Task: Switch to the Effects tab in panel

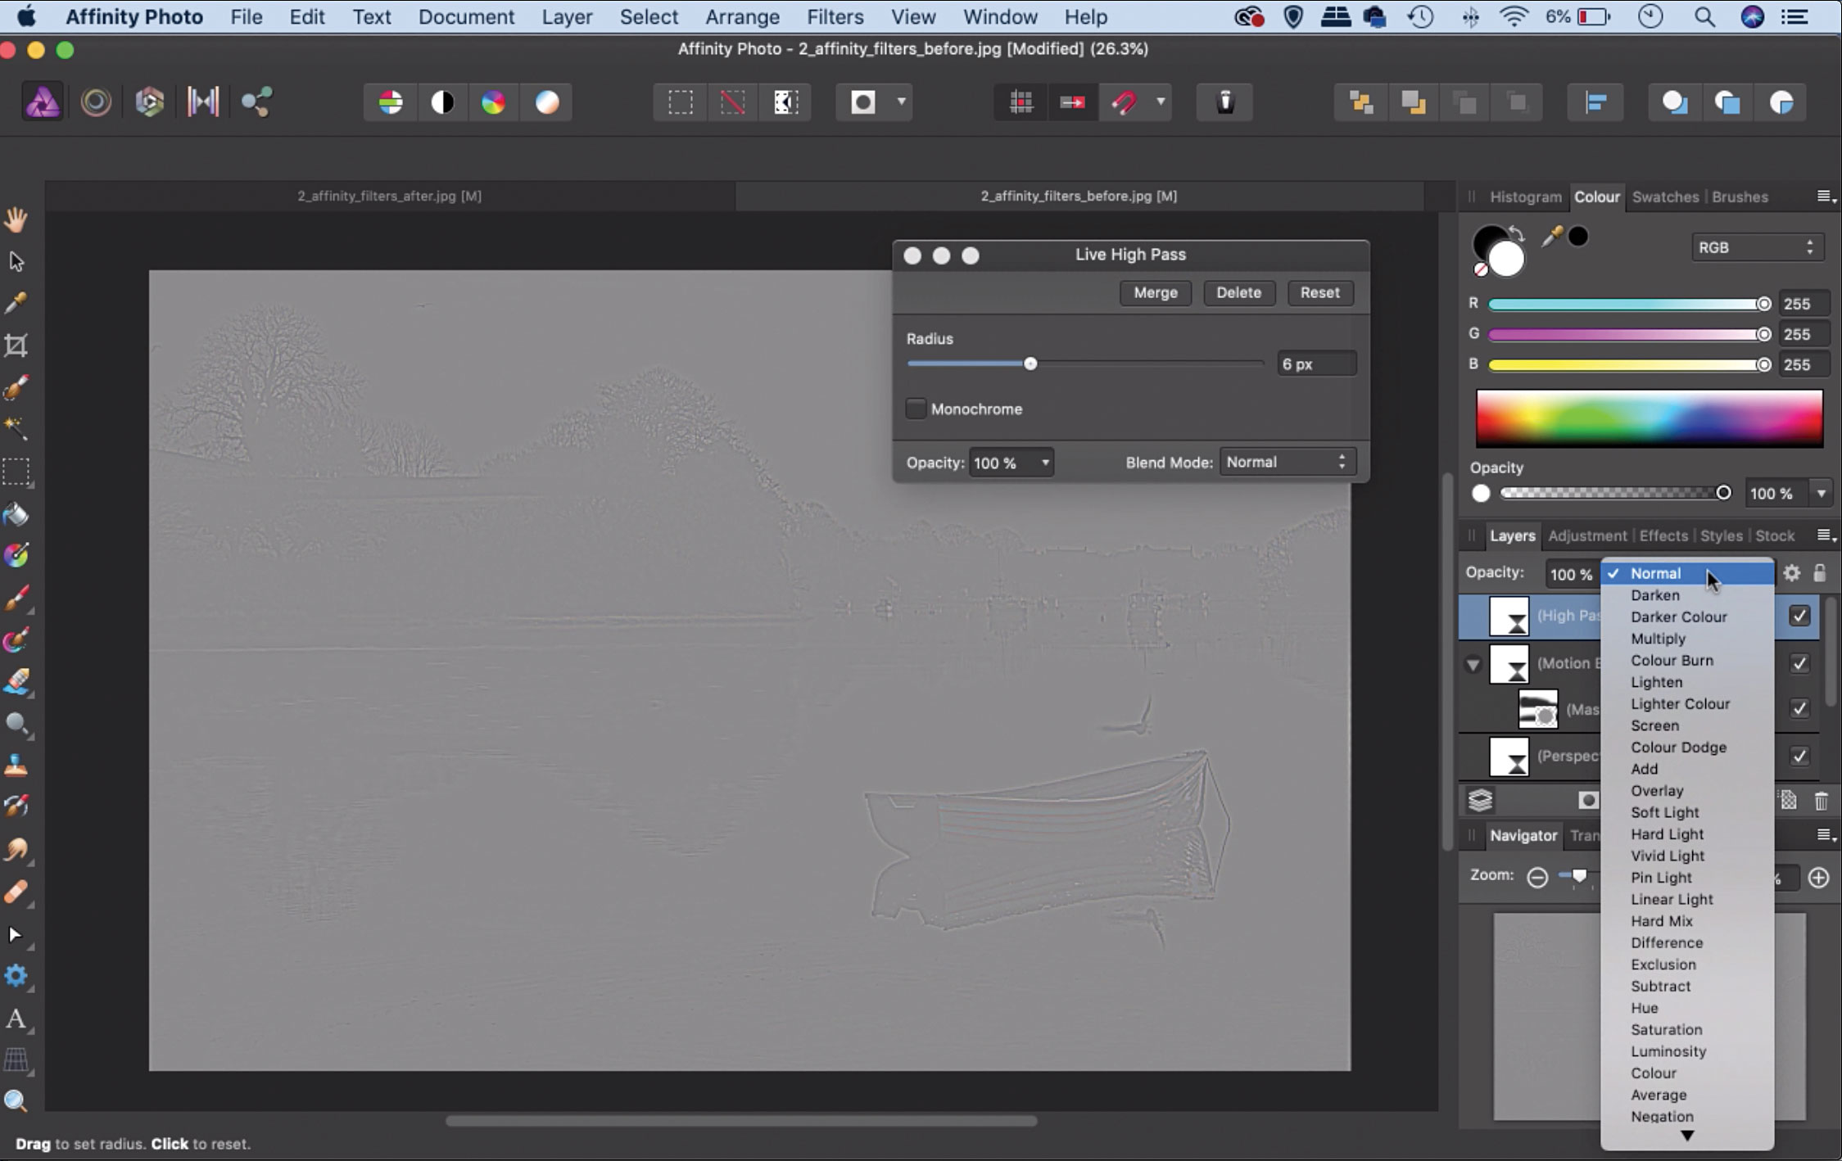Action: (x=1663, y=535)
